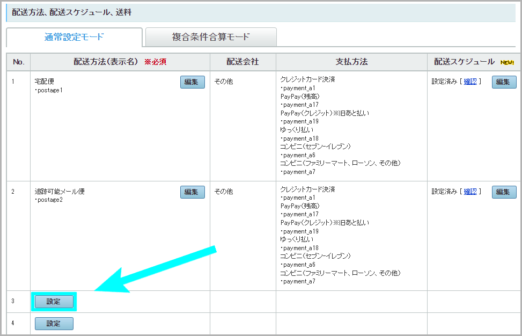The width and height of the screenshot is (522, 336).
Task: Open 確認 link for row 1 schedule
Action: (470, 82)
